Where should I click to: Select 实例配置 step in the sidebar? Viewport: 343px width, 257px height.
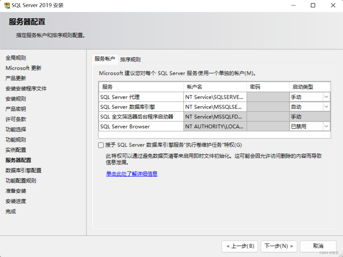tap(16, 150)
